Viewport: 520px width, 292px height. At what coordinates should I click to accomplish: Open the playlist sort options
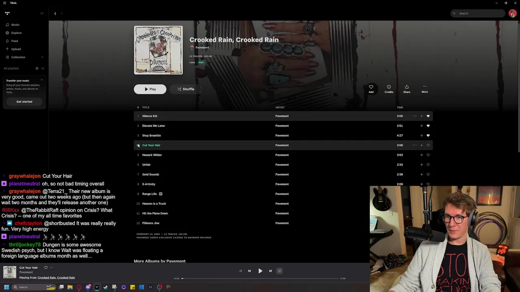pyautogui.click(x=42, y=68)
